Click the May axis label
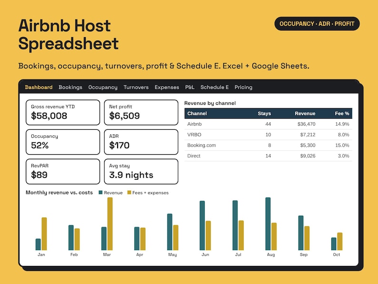 click(x=172, y=254)
